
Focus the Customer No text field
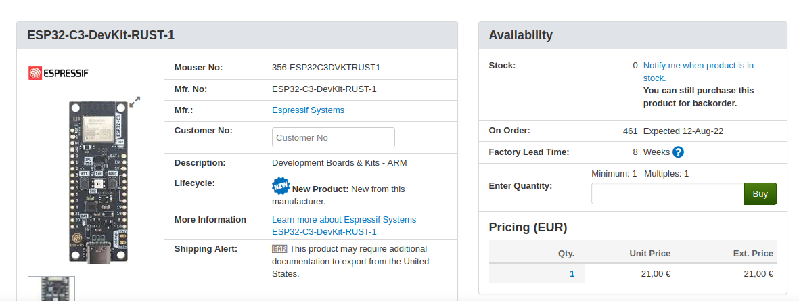(x=334, y=137)
